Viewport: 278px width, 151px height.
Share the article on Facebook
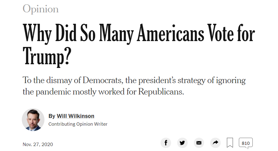pyautogui.click(x=166, y=143)
